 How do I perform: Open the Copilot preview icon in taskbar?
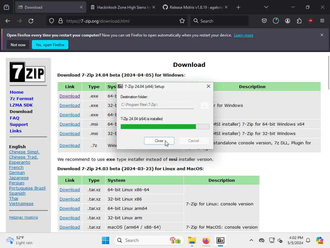click(x=319, y=240)
